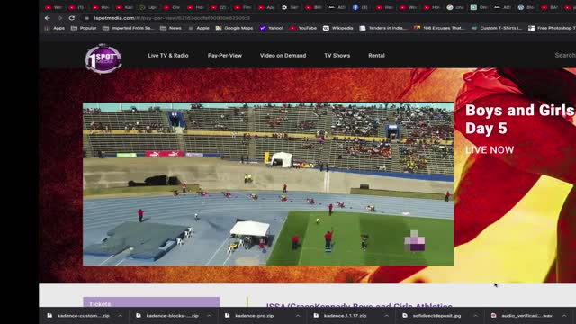
Task: Go back with the browser back arrow
Action: tap(48, 18)
